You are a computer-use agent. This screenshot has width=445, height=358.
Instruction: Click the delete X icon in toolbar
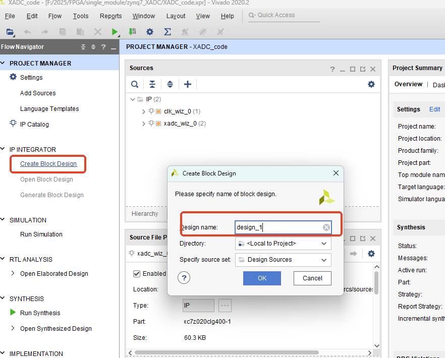98,32
